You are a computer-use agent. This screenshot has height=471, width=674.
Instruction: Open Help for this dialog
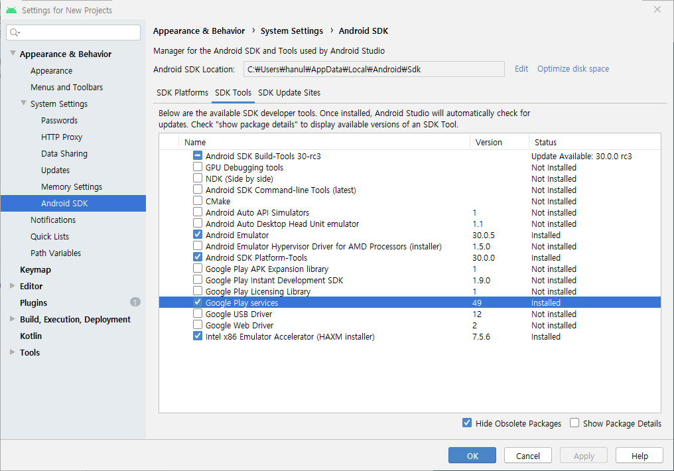pyautogui.click(x=640, y=456)
